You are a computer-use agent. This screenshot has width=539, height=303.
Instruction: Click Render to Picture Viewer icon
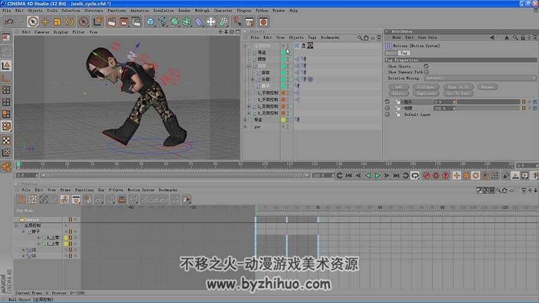(124, 22)
